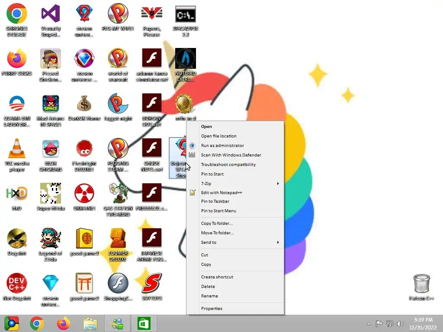443x332 pixels.
Task: Open the Visual Studio desktop shortcut
Action: (x=51, y=14)
